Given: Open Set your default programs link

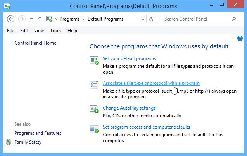Looking at the screenshot, I should [x=130, y=58].
